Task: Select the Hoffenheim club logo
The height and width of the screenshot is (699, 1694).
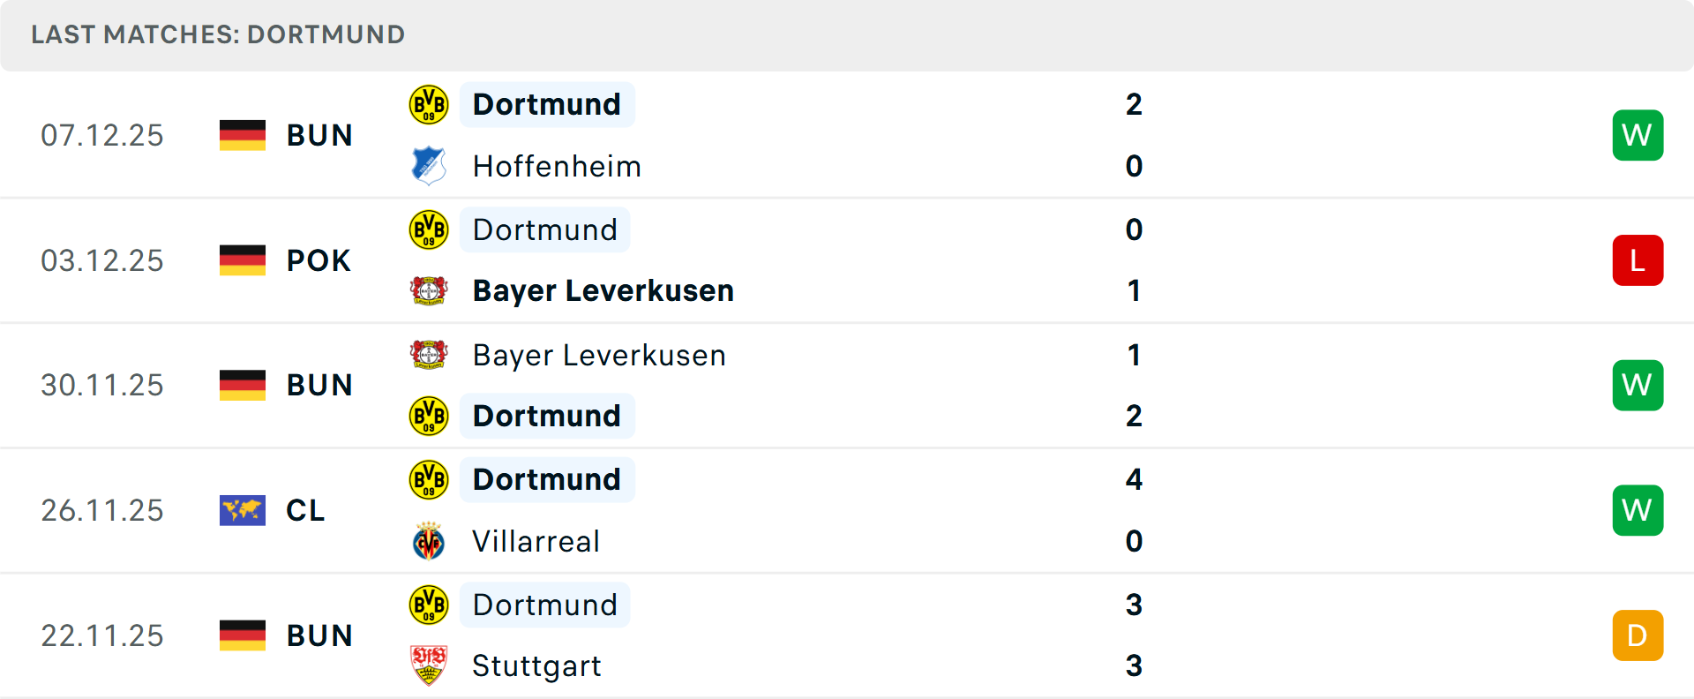Action: coord(429,165)
